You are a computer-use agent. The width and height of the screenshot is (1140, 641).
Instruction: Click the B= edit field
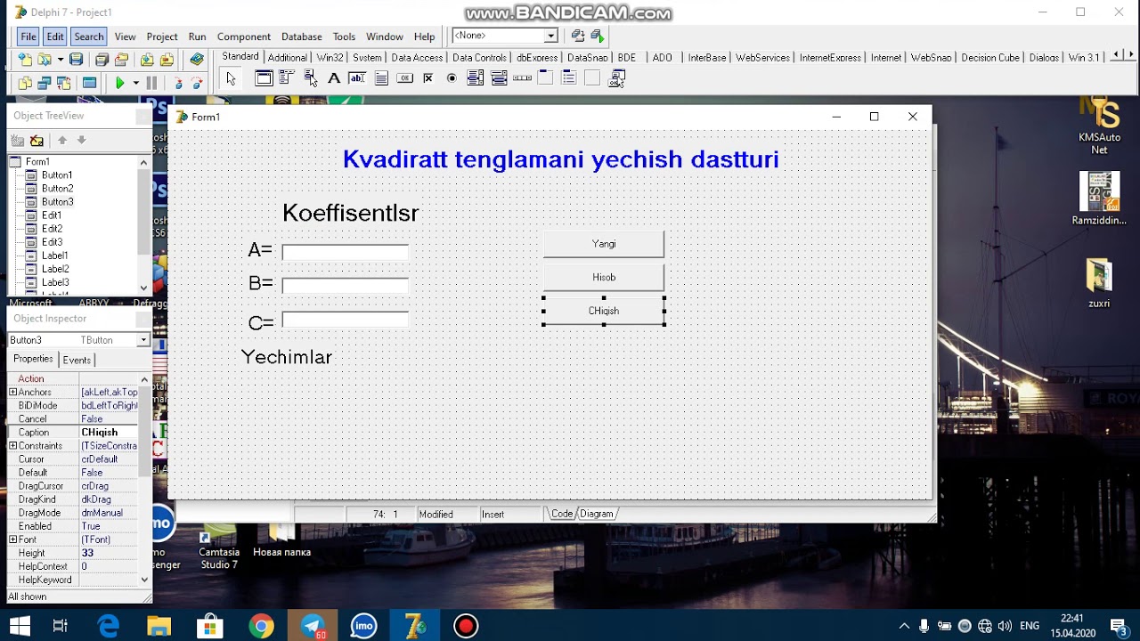coord(345,285)
